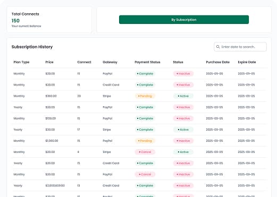The image size is (277, 197).
Task: Click Credit Card in the $2,000,000.00 row
Action: tap(111, 185)
